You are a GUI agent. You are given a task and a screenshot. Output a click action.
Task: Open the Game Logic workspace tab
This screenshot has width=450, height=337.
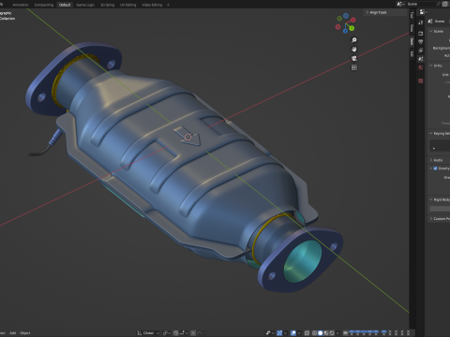(85, 5)
